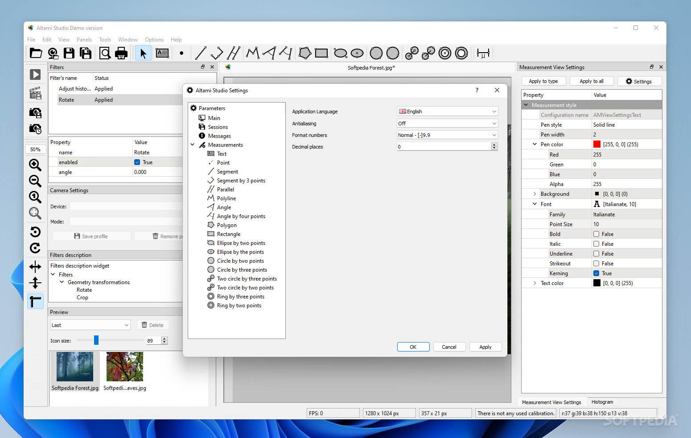
Task: Collapse the Measurements tree node
Action: pos(193,145)
